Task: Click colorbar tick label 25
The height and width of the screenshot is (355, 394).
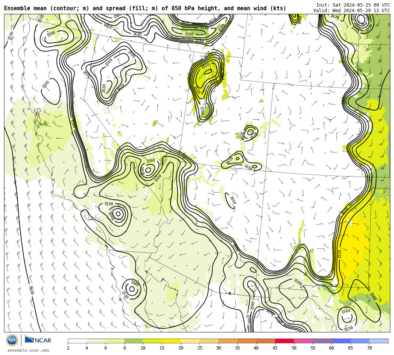Action: click(x=200, y=348)
